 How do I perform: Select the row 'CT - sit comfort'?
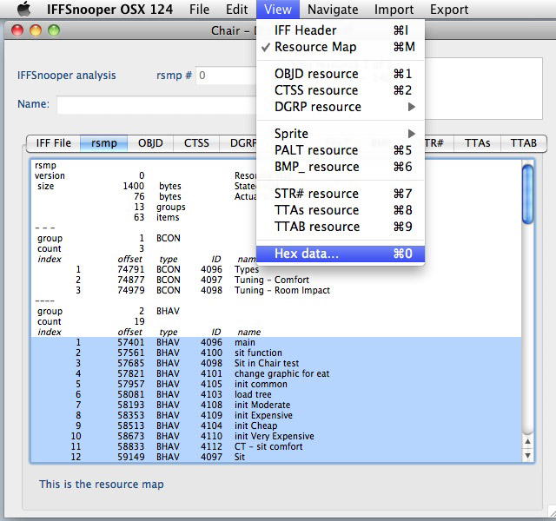276,446
